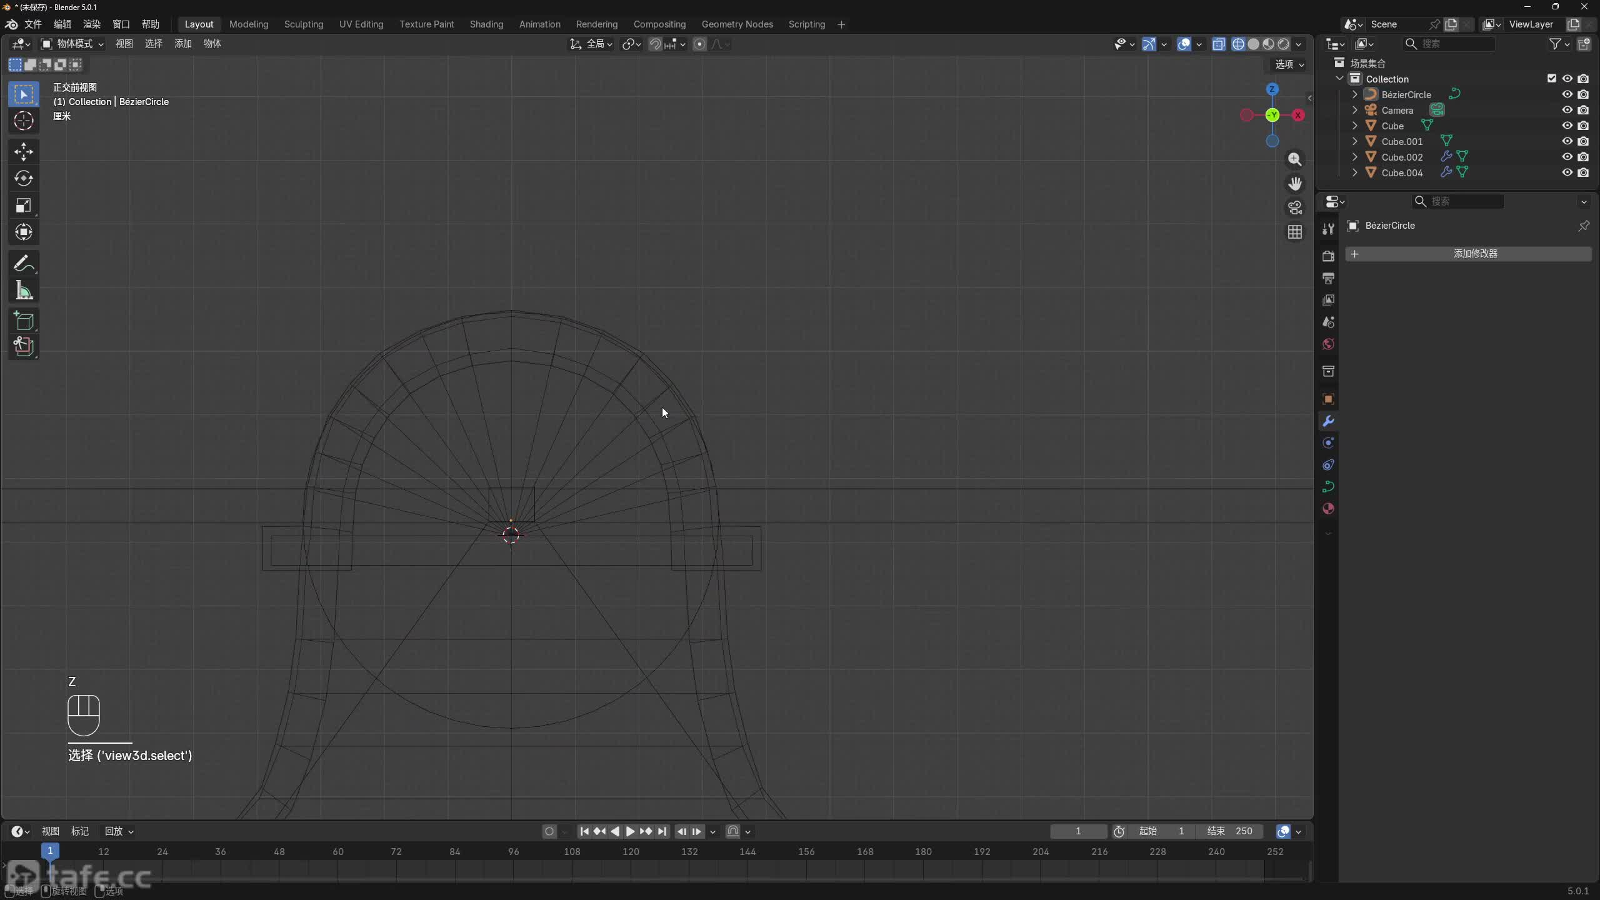Open the 回放 playback dropdown
This screenshot has width=1600, height=900.
click(119, 831)
